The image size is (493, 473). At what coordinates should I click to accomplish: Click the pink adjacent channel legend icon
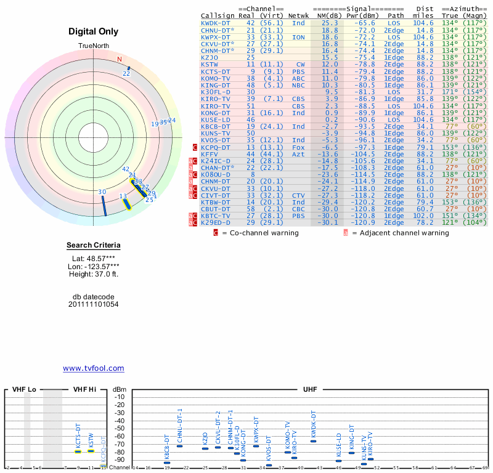[x=346, y=233]
